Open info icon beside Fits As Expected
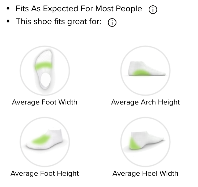This screenshot has height=187, width=198. pyautogui.click(x=153, y=9)
